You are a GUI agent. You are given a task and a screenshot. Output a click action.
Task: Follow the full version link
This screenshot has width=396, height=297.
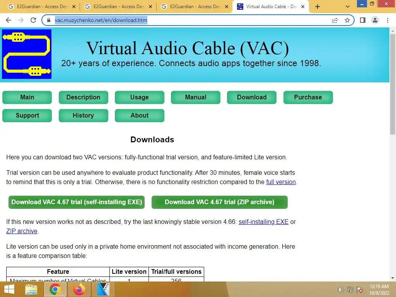point(281,182)
